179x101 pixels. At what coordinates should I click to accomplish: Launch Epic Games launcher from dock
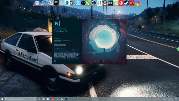click(x=56, y=3)
